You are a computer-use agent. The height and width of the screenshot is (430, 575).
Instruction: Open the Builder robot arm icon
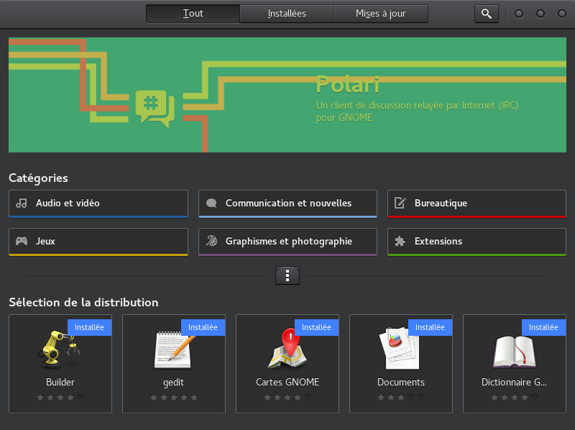(60, 350)
